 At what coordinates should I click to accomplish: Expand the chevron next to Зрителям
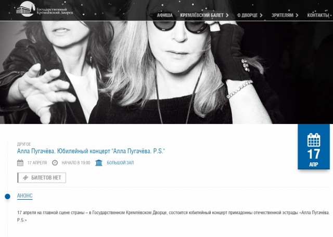click(x=297, y=16)
